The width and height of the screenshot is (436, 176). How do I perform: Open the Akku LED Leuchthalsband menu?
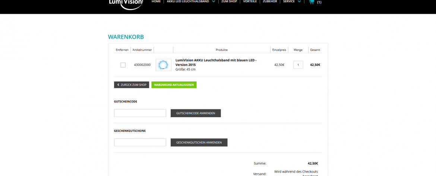[188, 1]
